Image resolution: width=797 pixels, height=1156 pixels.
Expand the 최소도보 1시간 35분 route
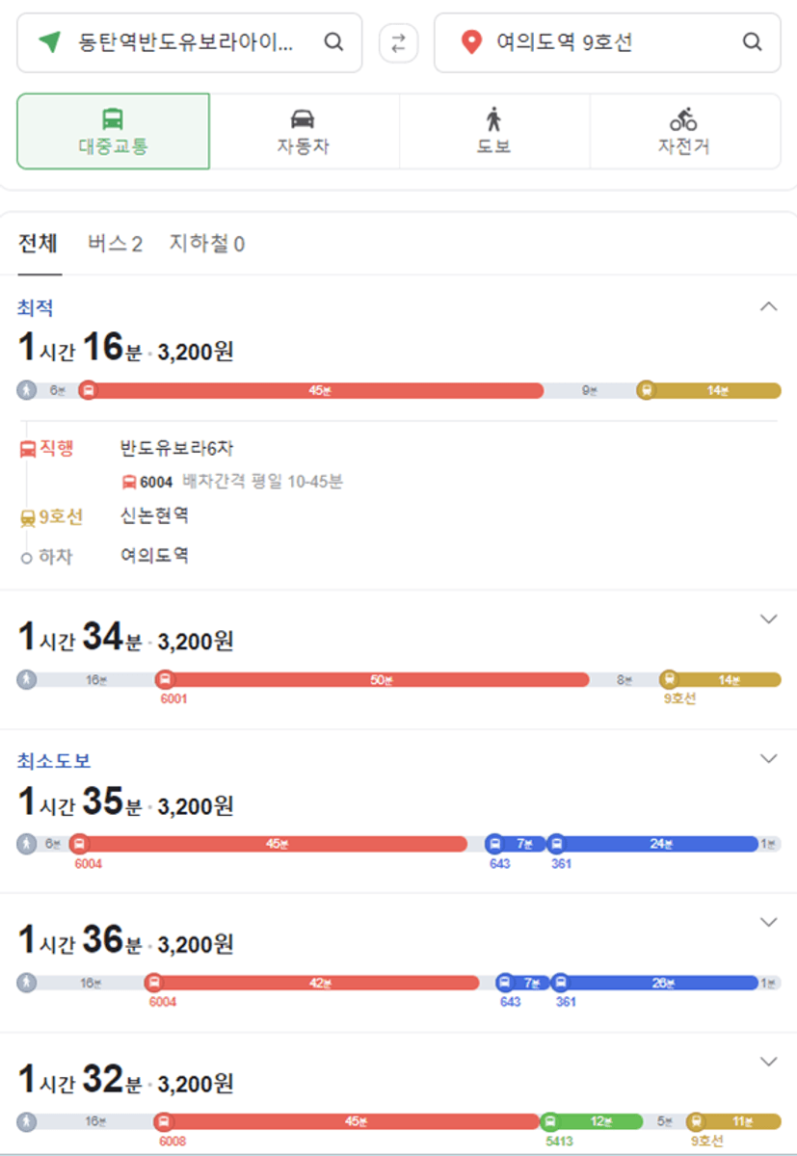tap(768, 759)
